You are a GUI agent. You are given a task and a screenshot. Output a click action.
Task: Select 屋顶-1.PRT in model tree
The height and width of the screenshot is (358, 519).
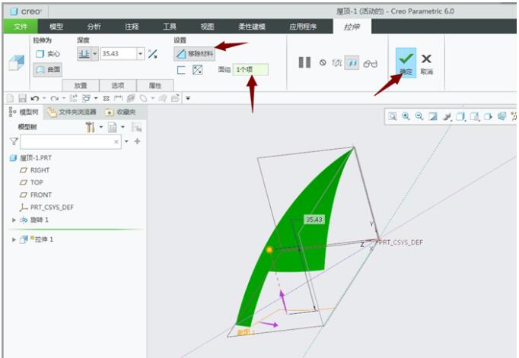tap(31, 157)
